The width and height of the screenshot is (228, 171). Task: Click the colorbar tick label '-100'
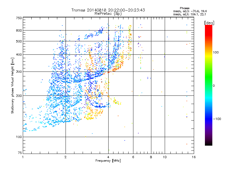(217, 119)
